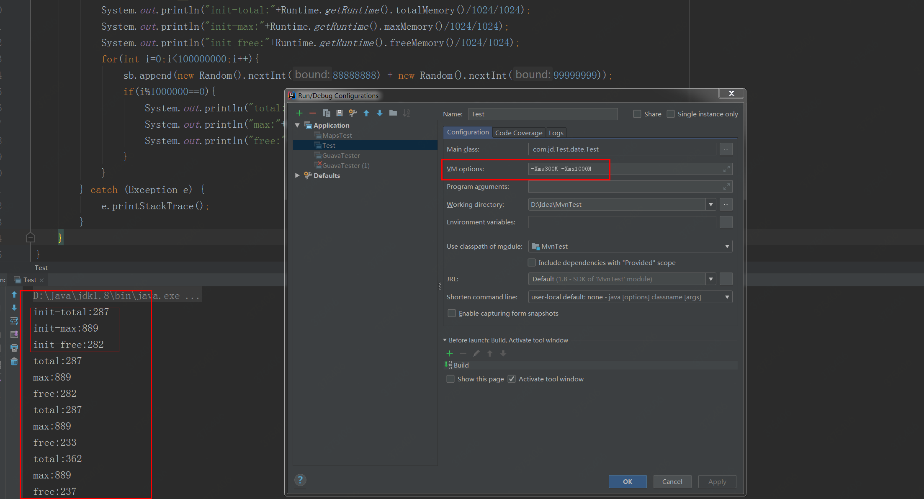
Task: Click the red Remove Configuration minus icon
Action: 313,113
